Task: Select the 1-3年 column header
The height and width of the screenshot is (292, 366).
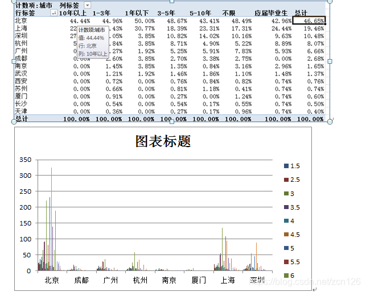Action: pyautogui.click(x=101, y=13)
